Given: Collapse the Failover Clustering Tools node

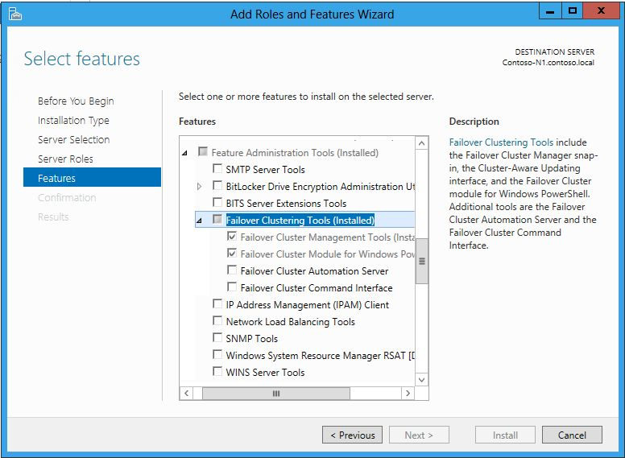Looking at the screenshot, I should [200, 221].
